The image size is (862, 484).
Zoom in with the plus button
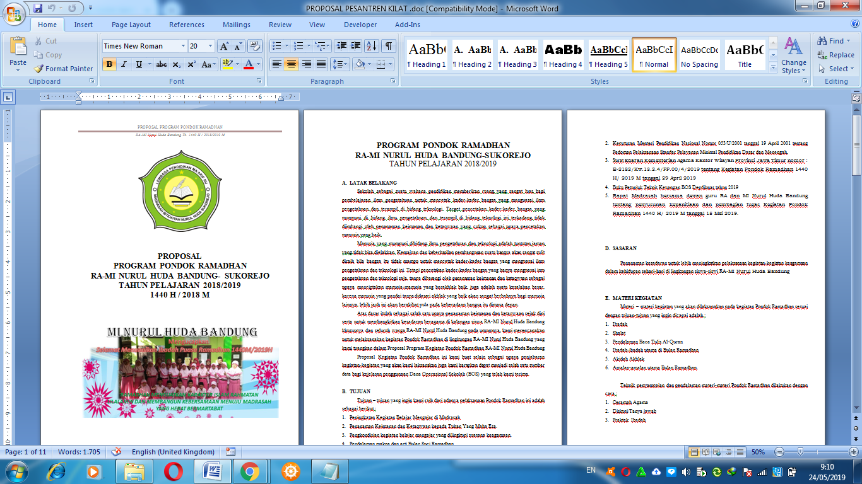(x=853, y=452)
